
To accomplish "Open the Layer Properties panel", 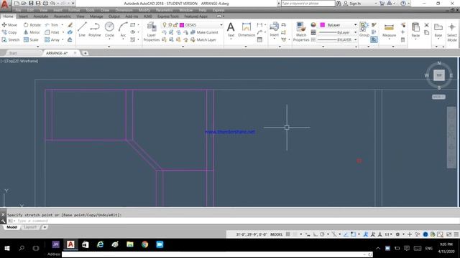I will pos(152,32).
